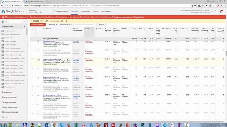This screenshot has width=227, height=127.
Task: Go to Главная страница tab
Action: tap(61, 11)
